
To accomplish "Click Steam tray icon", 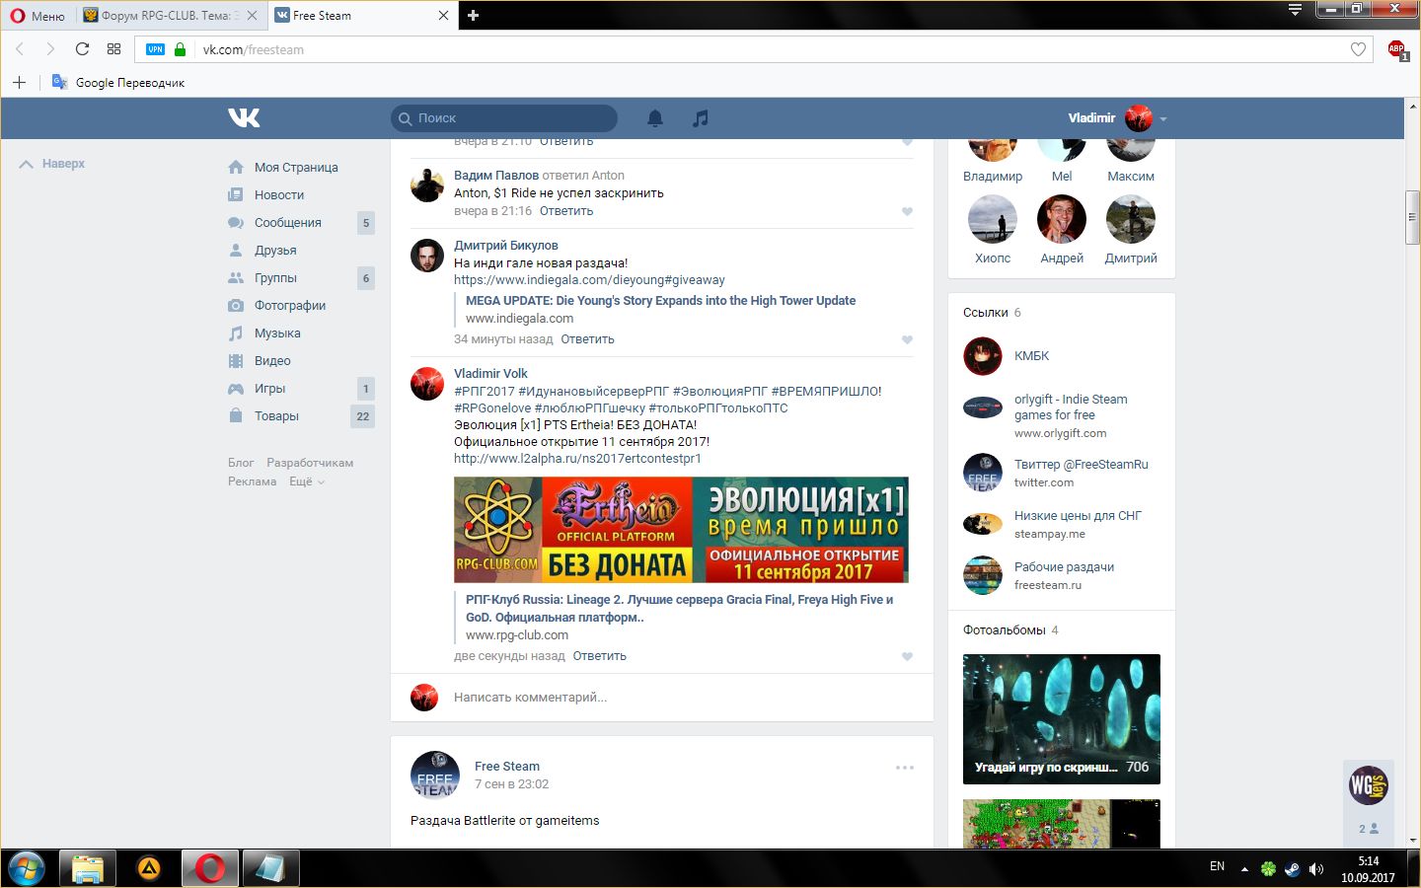I will tap(1292, 869).
